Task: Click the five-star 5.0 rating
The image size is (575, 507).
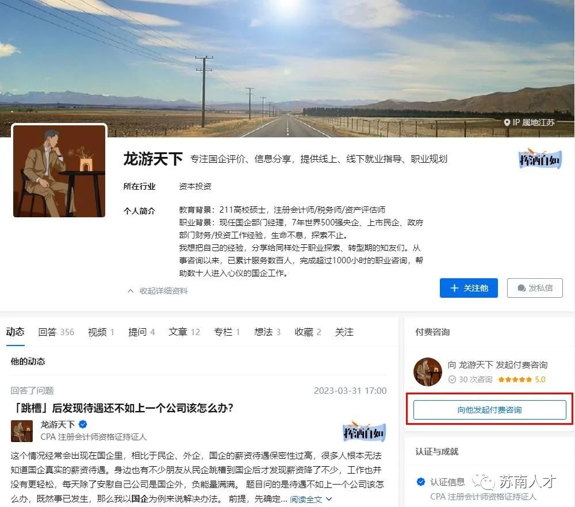Action: point(522,379)
